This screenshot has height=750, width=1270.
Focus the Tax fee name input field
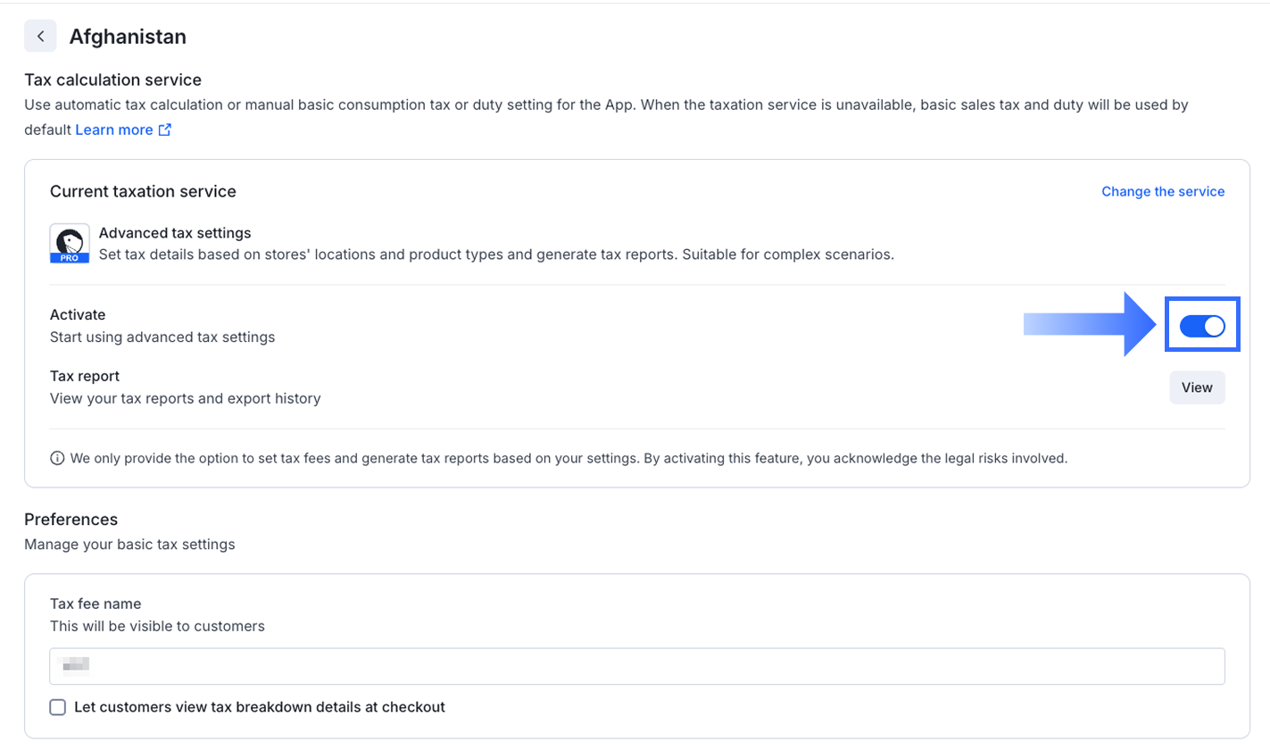point(637,666)
